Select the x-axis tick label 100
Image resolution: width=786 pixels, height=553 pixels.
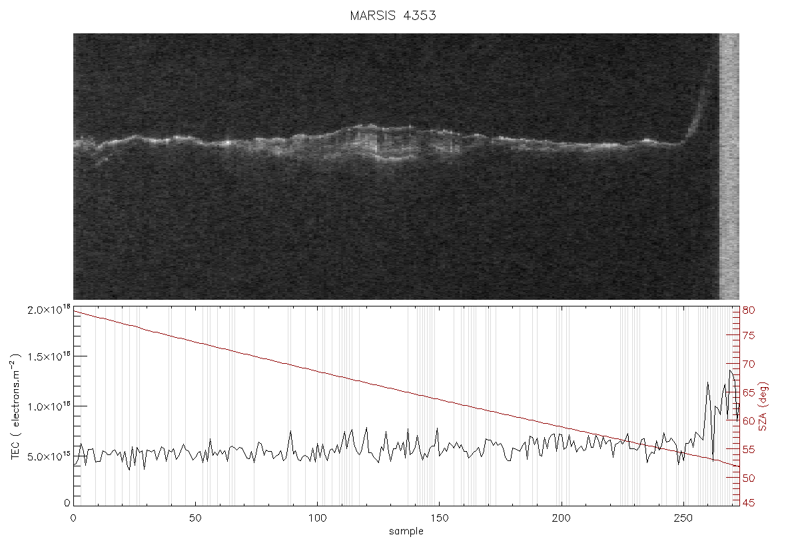point(317,518)
